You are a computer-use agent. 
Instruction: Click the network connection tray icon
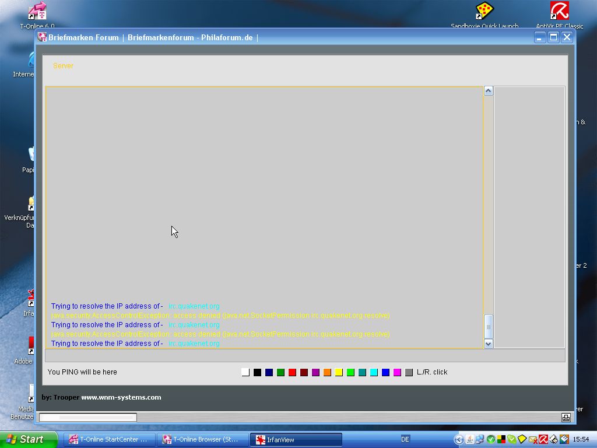click(x=480, y=439)
